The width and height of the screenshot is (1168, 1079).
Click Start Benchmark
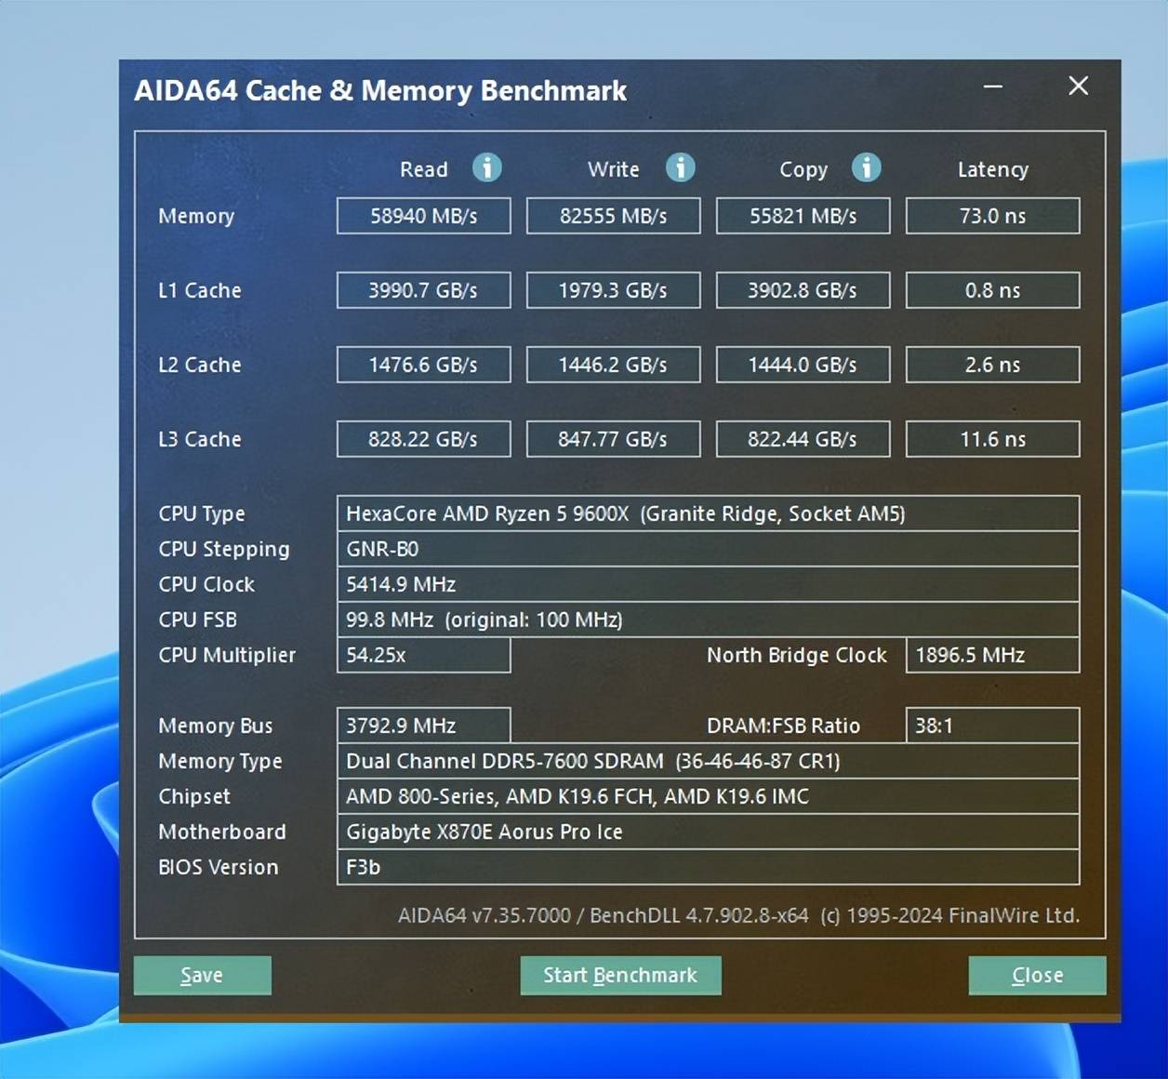pyautogui.click(x=620, y=975)
